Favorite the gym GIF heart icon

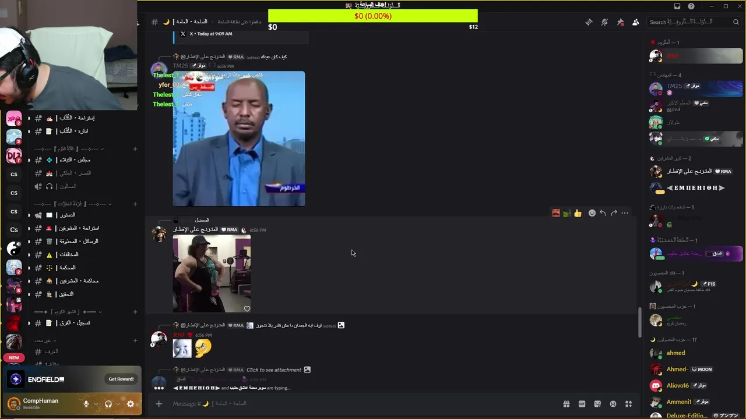click(x=247, y=308)
